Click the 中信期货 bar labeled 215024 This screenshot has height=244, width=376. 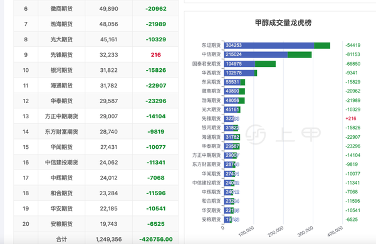pyautogui.click(x=256, y=54)
